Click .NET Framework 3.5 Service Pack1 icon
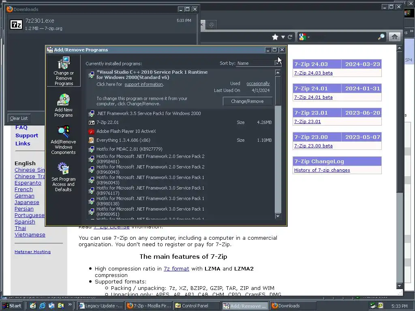 click(x=91, y=113)
